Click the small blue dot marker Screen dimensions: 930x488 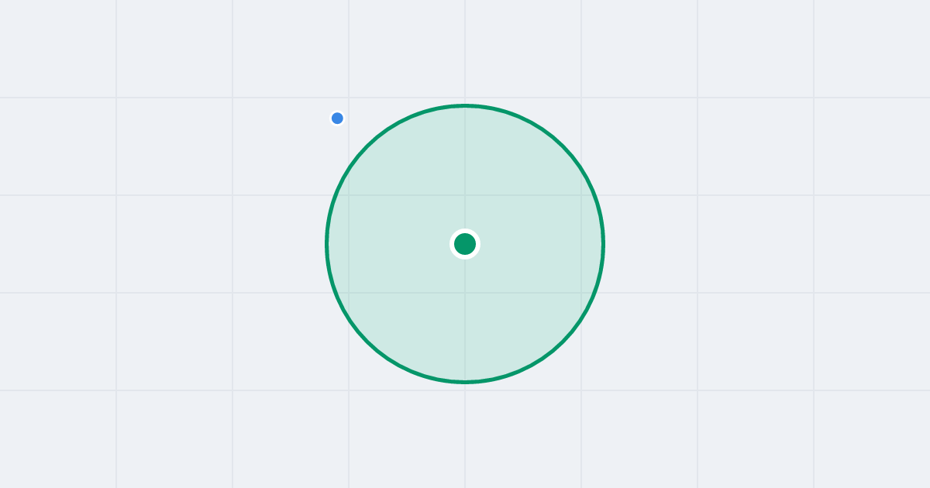pos(337,119)
